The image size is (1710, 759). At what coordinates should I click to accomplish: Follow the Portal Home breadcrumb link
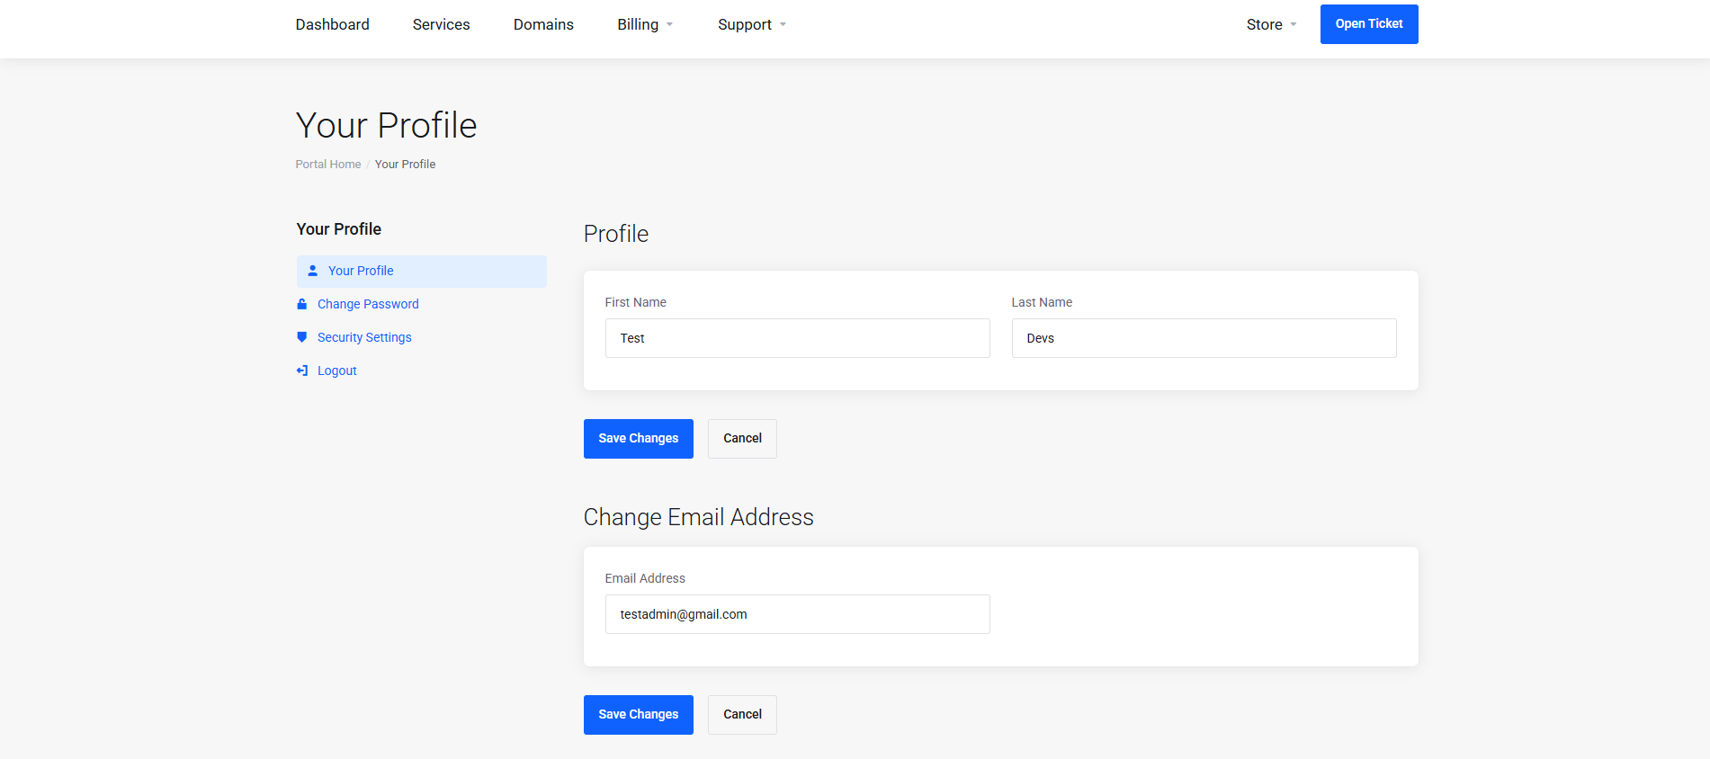coord(328,164)
